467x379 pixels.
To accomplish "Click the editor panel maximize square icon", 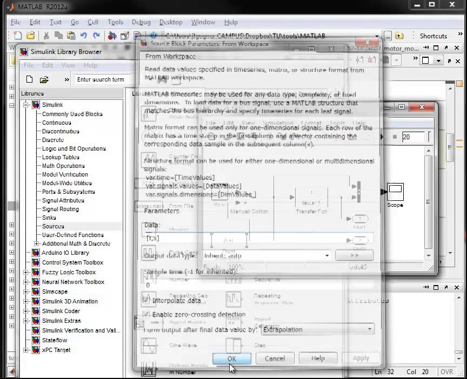I will 436,48.
